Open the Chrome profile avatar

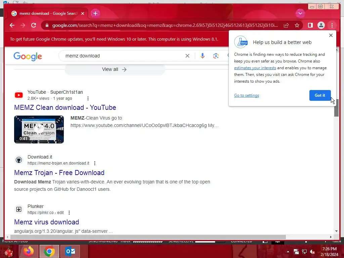click(x=321, y=25)
